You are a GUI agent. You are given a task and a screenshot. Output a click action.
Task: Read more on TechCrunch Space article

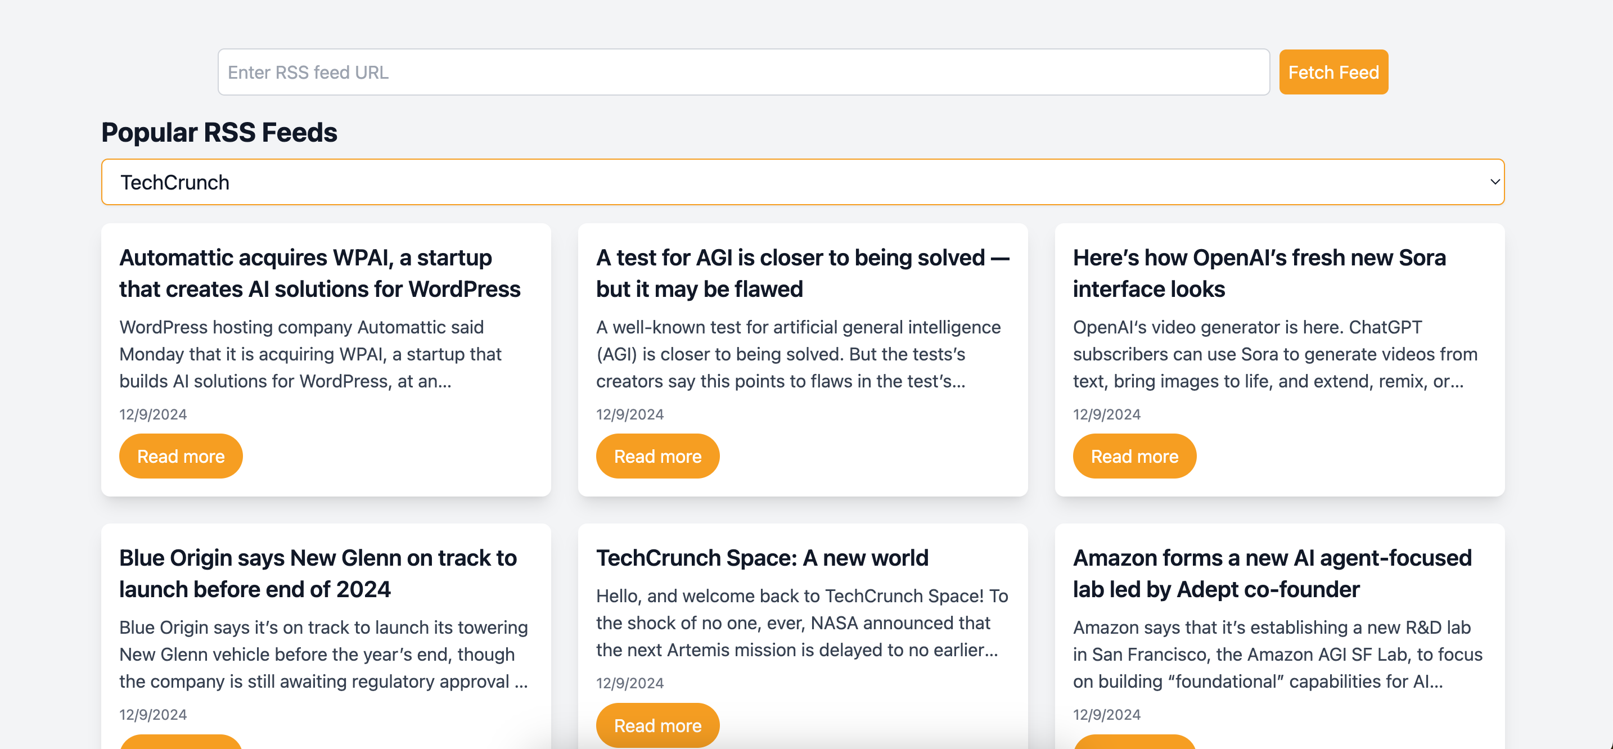pyautogui.click(x=657, y=725)
